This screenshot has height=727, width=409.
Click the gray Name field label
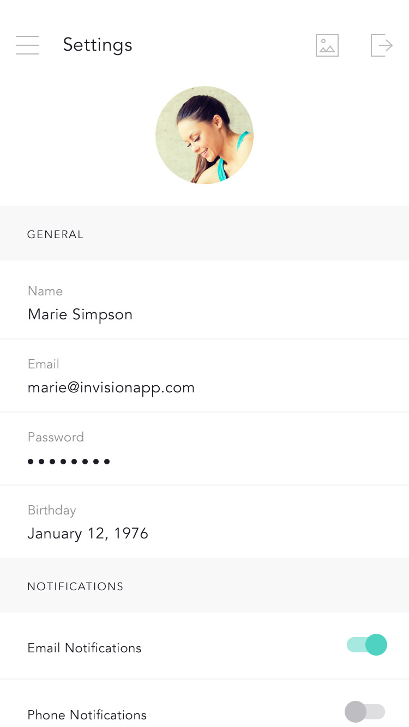point(45,291)
